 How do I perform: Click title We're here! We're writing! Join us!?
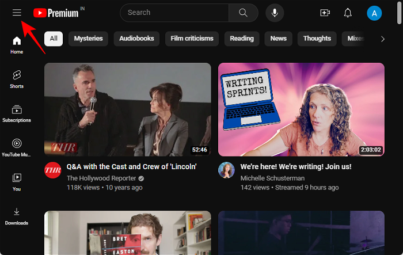pos(296,166)
